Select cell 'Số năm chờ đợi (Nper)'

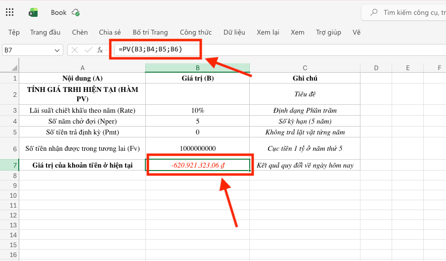[x=82, y=121]
